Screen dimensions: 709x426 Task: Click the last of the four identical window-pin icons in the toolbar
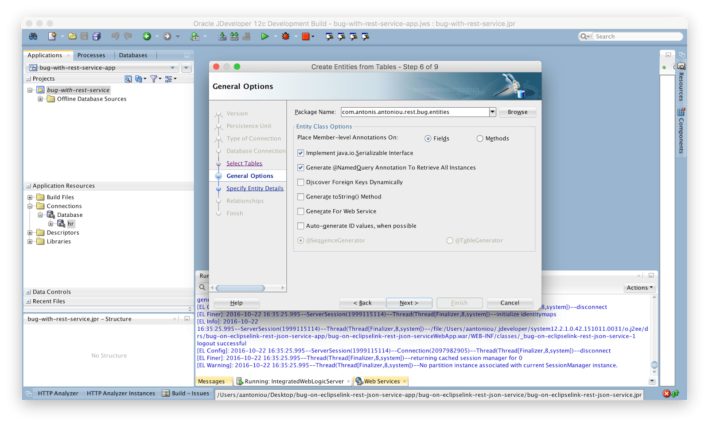click(x=366, y=36)
